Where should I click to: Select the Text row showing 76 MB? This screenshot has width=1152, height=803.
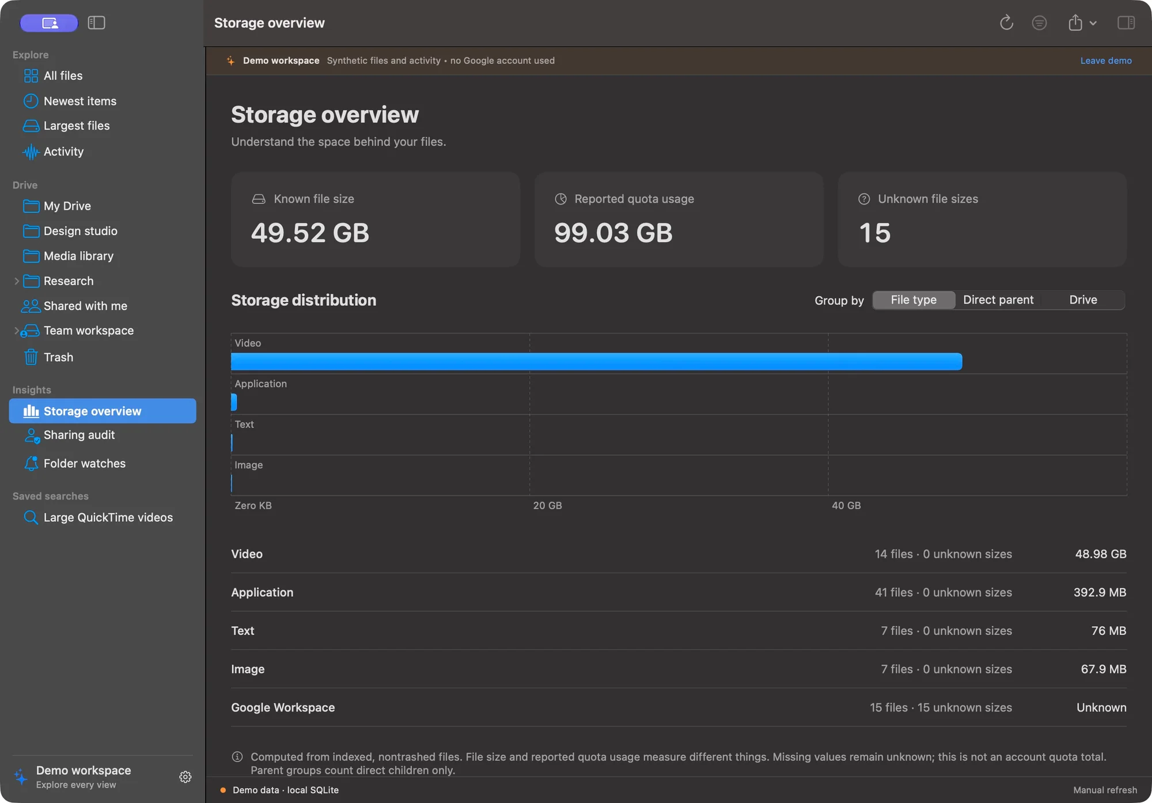[679, 631]
